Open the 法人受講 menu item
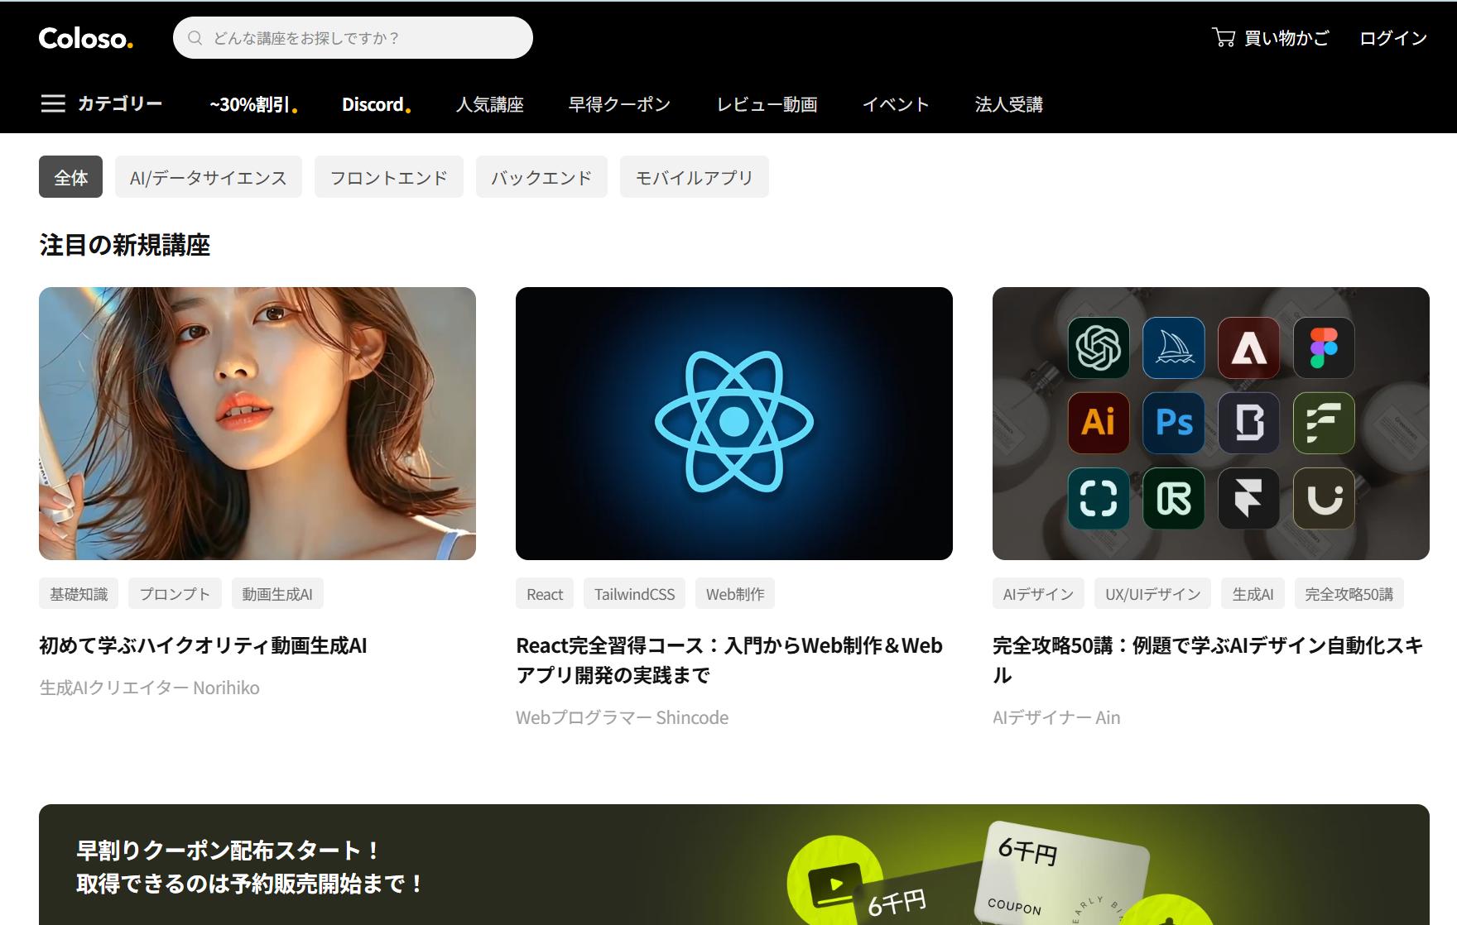This screenshot has width=1457, height=925. point(1009,104)
